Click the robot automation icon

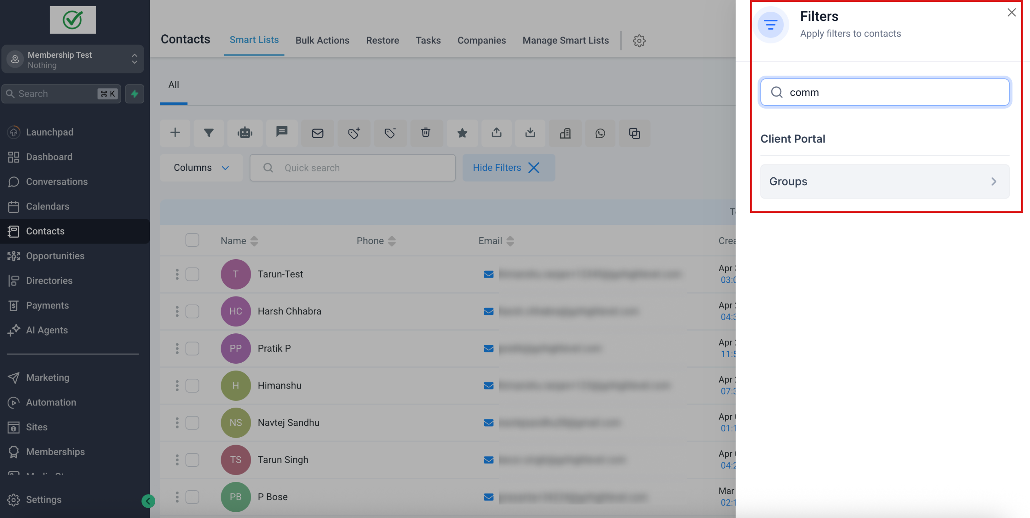click(245, 133)
